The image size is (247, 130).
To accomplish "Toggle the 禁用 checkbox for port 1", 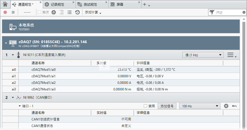I will [x=145, y=106].
